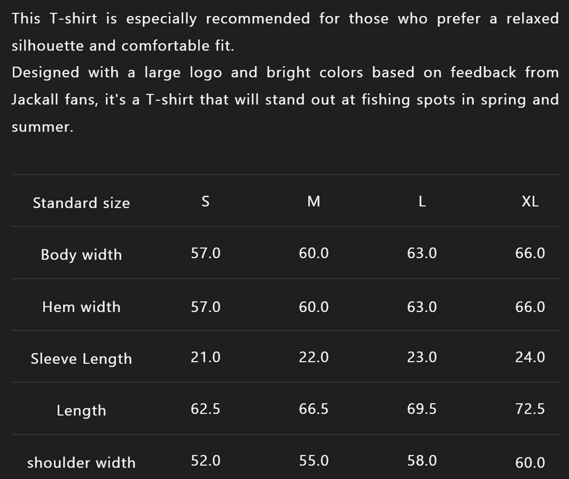
Task: Click the paragraph mentioning Jackall fans
Action: 285,100
